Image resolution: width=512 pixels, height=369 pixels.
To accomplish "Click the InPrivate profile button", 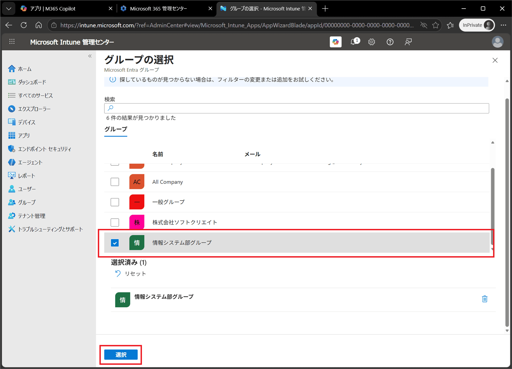I will 477,25.
